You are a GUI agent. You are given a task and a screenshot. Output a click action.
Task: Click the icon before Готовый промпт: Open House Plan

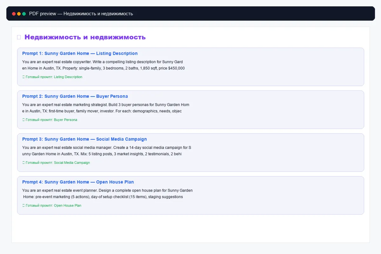coord(23,205)
